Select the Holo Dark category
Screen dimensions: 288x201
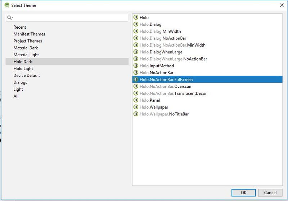click(x=67, y=62)
